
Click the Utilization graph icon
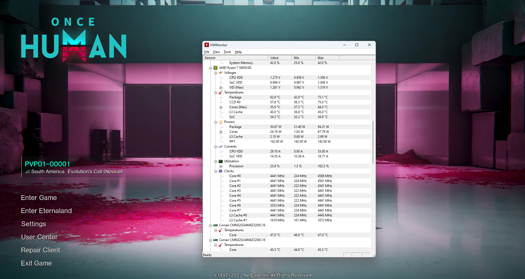(x=221, y=161)
